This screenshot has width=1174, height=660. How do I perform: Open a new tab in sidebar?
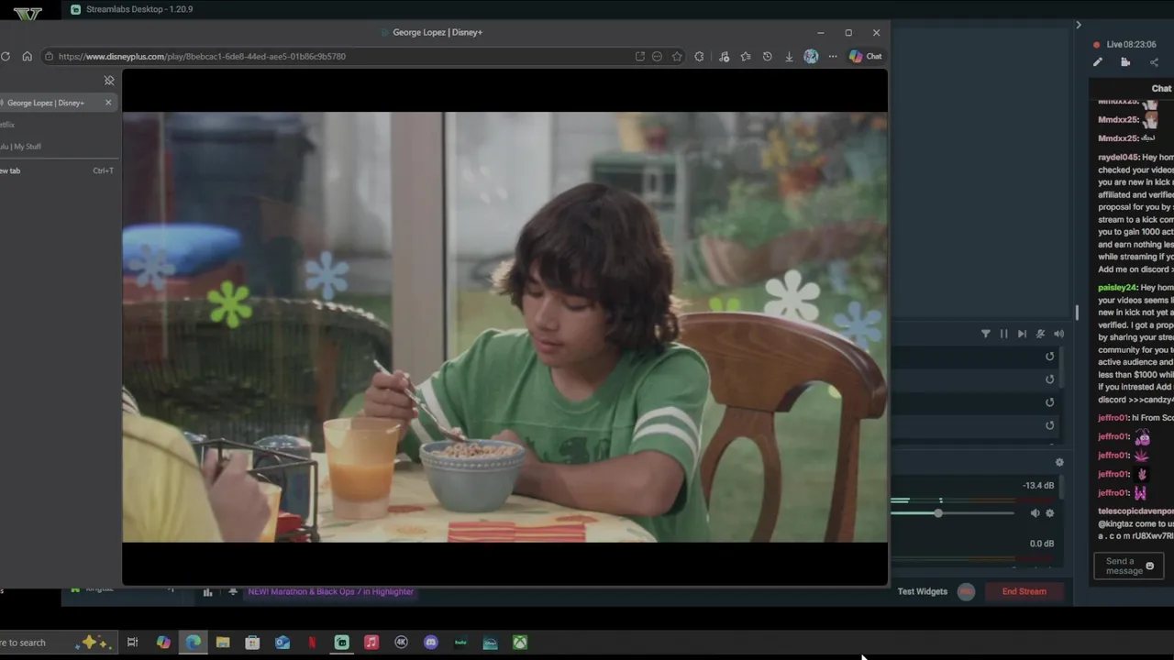(x=57, y=170)
